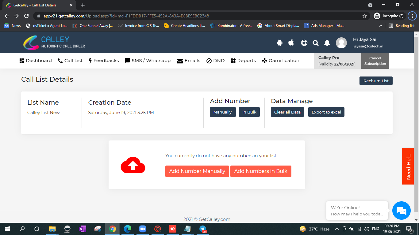Click the user profile avatar
Image resolution: width=419 pixels, height=235 pixels.
pos(341,43)
